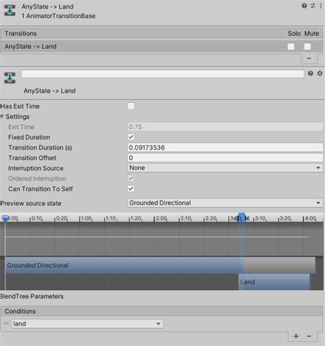Image resolution: width=325 pixels, height=346 pixels.
Task: Enable Has Exit Time checkbox
Action: [131, 106]
